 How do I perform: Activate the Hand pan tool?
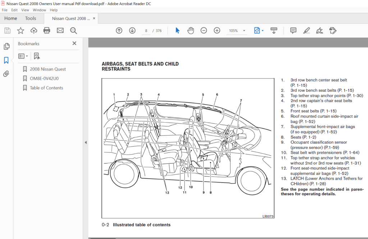[190, 31]
